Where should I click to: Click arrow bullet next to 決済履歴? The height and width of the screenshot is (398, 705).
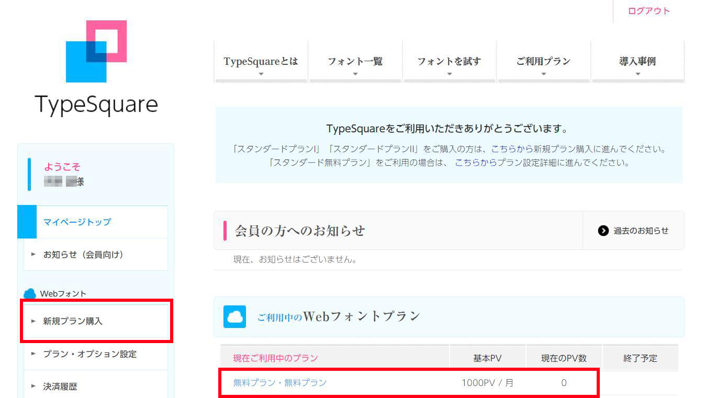click(x=33, y=387)
